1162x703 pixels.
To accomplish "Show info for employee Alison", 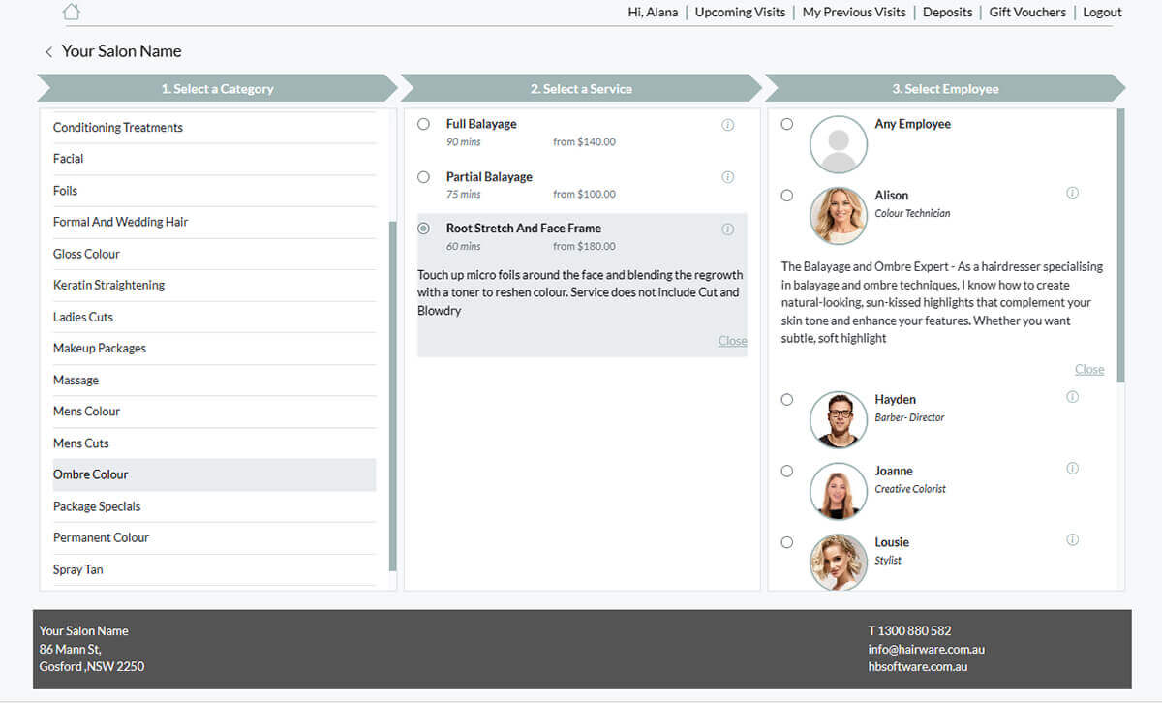I will [x=1072, y=193].
